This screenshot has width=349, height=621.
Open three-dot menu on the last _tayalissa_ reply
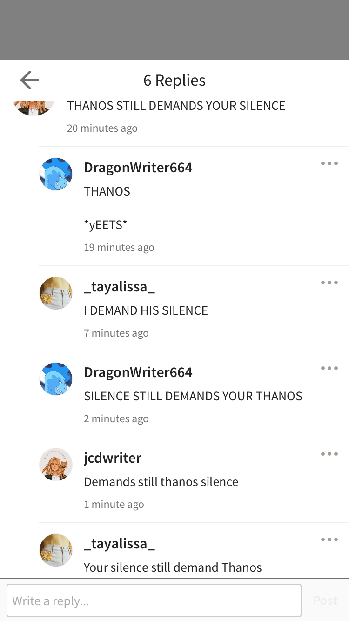pyautogui.click(x=329, y=540)
